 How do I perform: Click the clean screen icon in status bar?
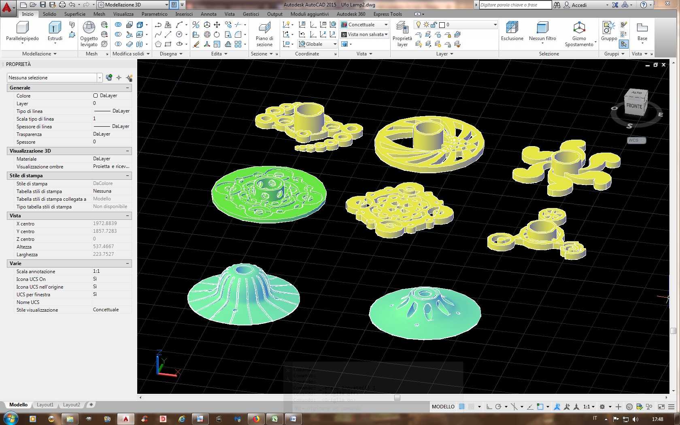661,407
